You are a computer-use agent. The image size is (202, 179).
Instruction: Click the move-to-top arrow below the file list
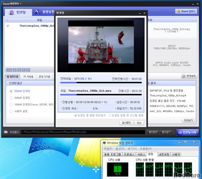[15, 70]
